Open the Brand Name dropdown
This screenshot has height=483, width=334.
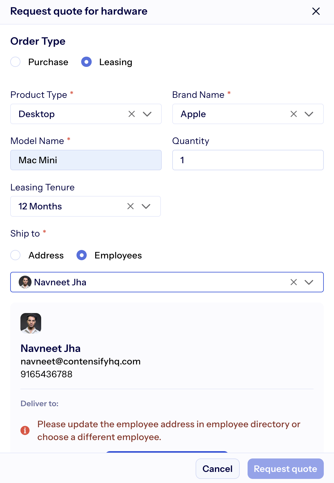309,114
